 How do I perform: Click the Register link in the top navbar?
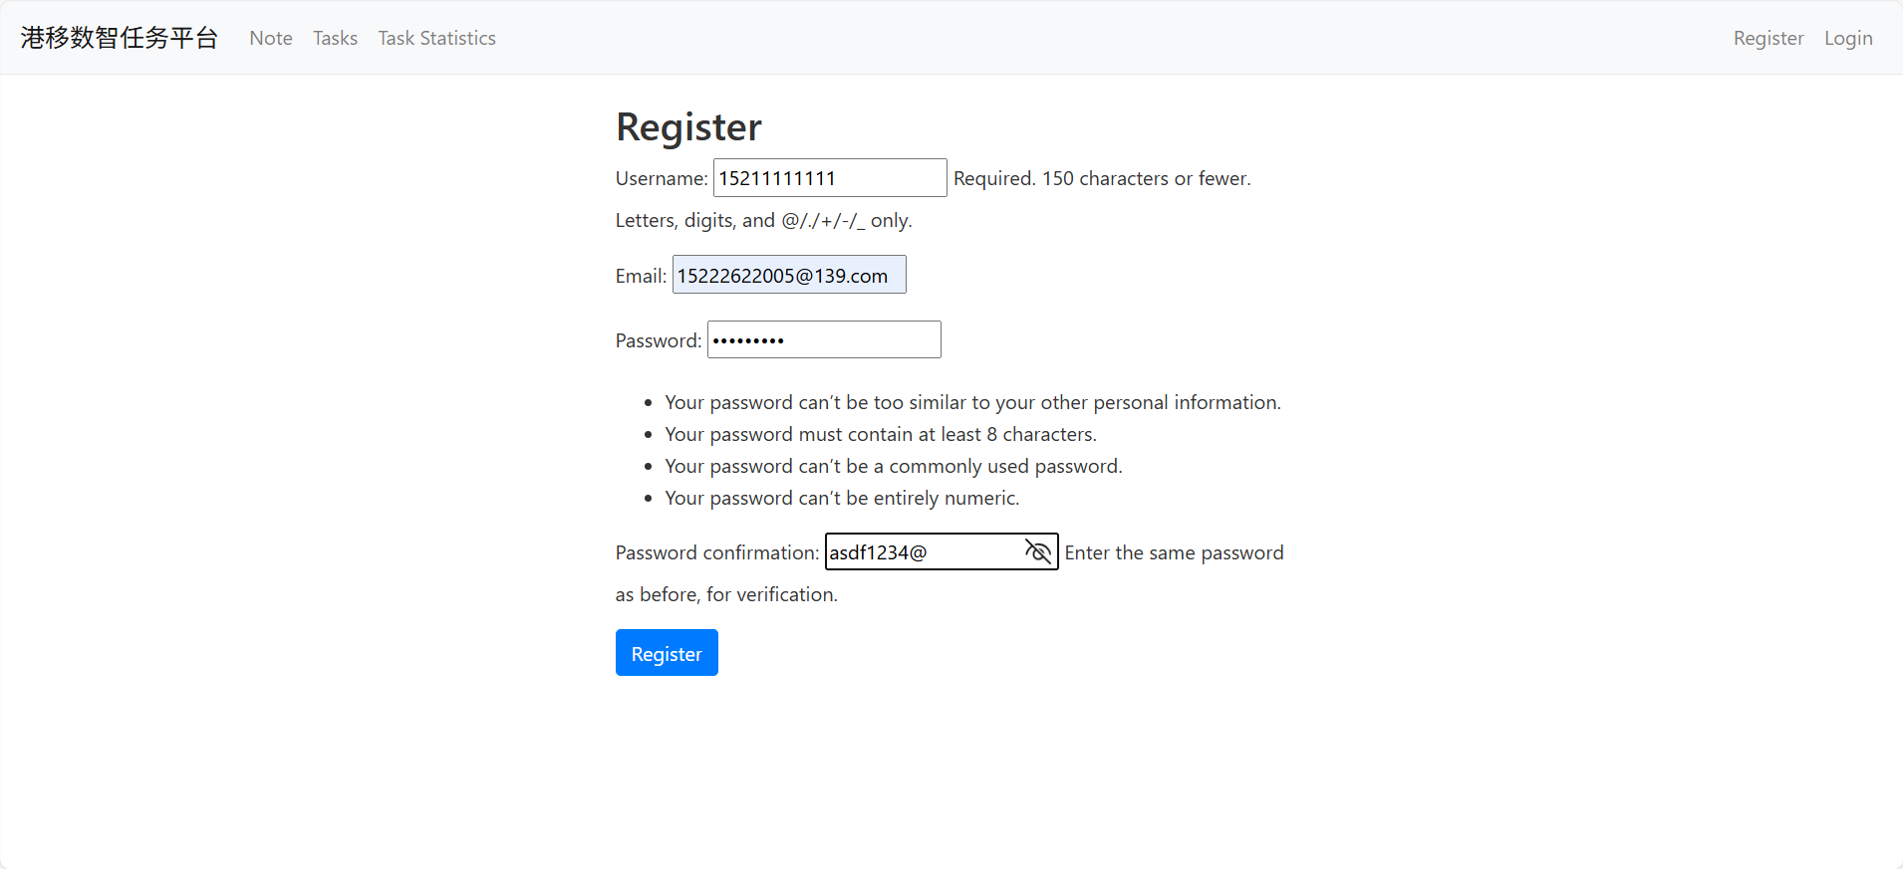[1767, 38]
